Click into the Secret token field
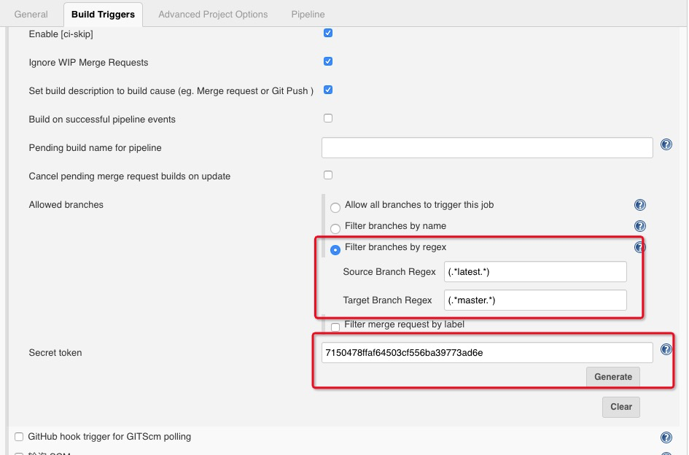 pyautogui.click(x=487, y=353)
